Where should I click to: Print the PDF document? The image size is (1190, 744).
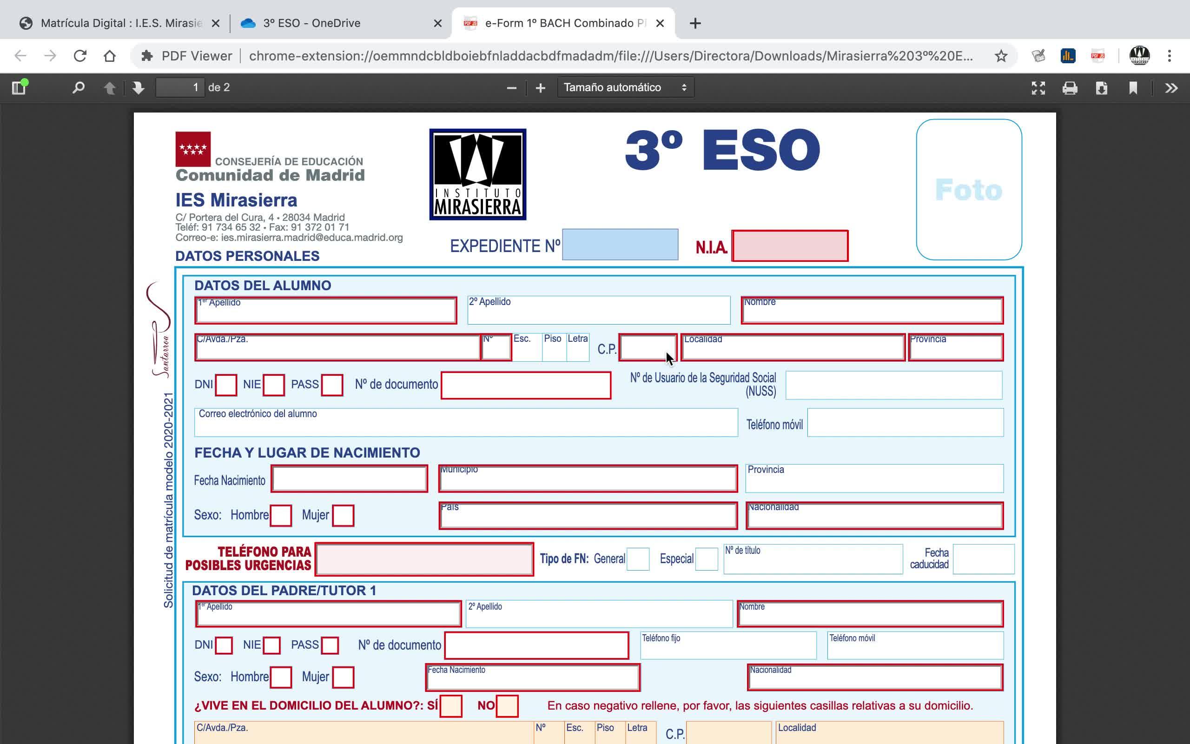[1070, 87]
